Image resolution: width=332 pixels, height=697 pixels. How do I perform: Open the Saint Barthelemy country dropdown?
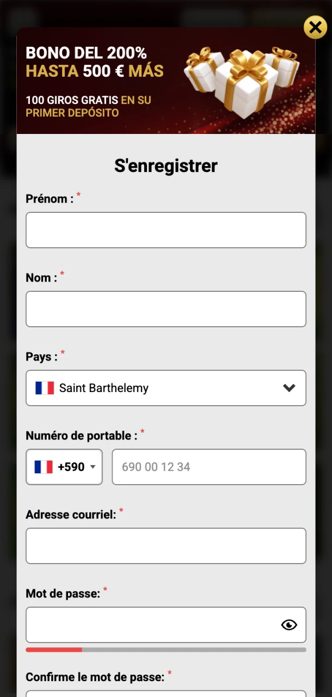click(x=166, y=388)
